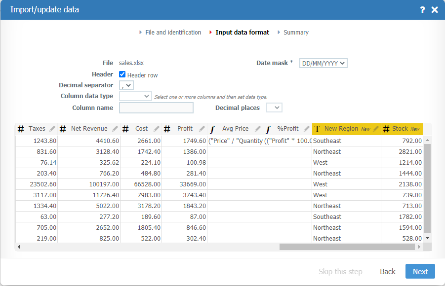
Task: Expand the Decimal separator dropdown
Action: (126, 85)
